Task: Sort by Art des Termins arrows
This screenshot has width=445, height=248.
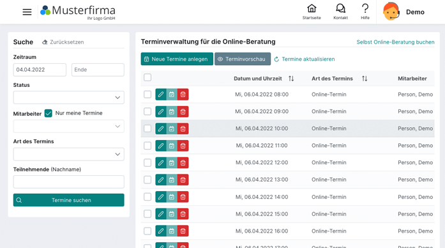Action: click(x=365, y=79)
